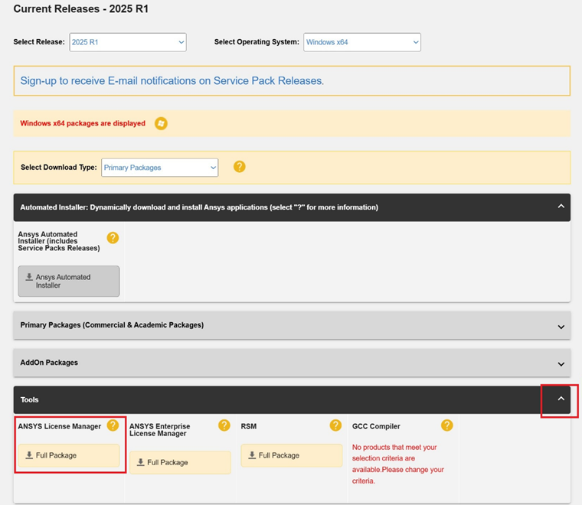Download ANSYS License Manager Full Package
Image resolution: width=582 pixels, height=505 pixels.
click(x=69, y=455)
